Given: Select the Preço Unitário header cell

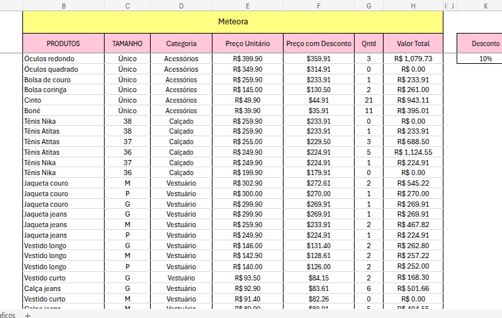Looking at the screenshot, I should click(247, 43).
